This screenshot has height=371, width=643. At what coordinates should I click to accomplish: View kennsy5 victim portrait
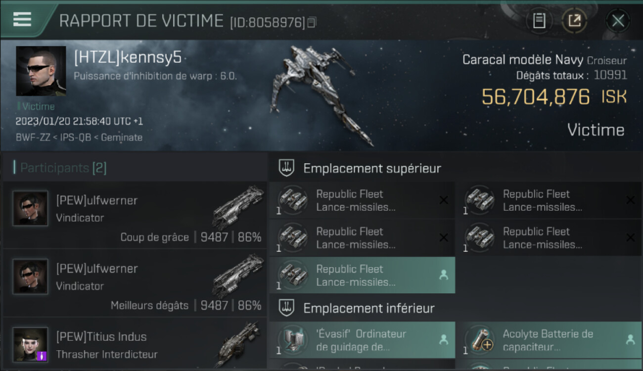(41, 71)
